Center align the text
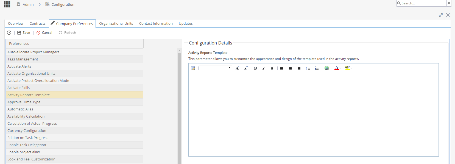Image resolution: width=455 pixels, height=164 pixels. (290, 68)
